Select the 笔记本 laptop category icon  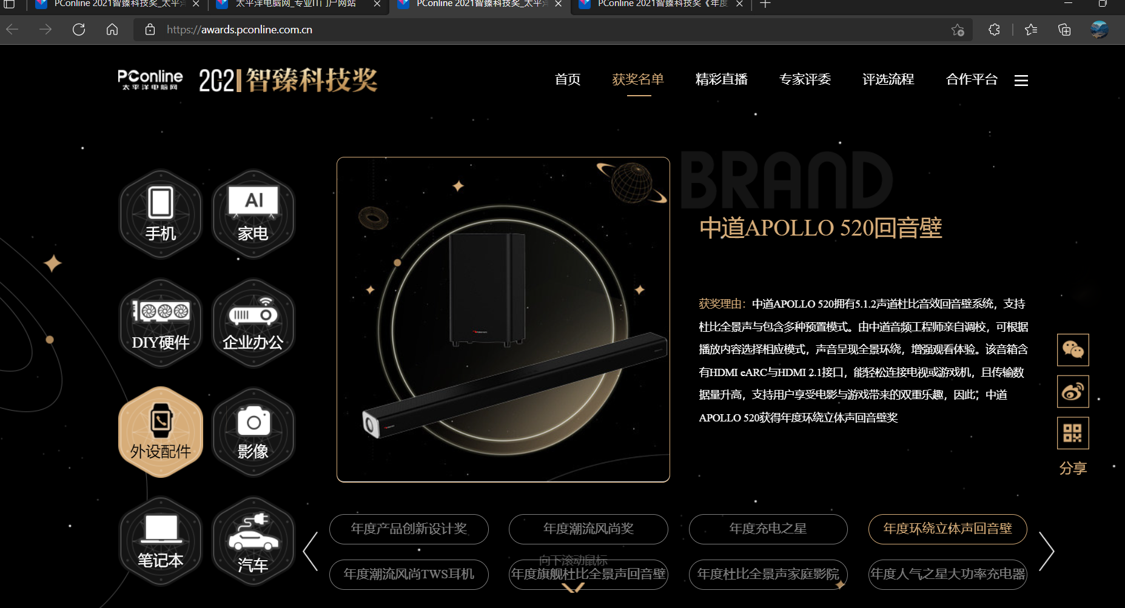coord(161,541)
